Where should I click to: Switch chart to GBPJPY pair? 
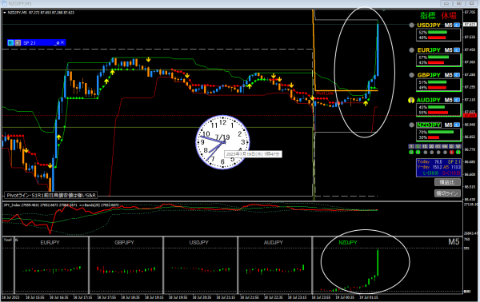[x=429, y=75]
